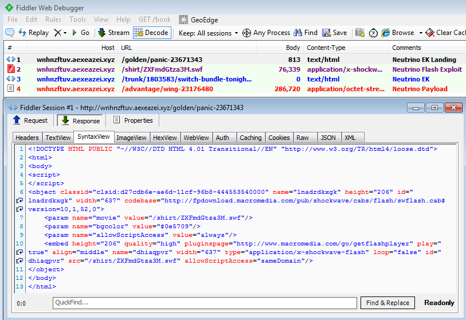Click the comment speech bubble icon
The width and height of the screenshot is (466, 320).
click(x=10, y=33)
